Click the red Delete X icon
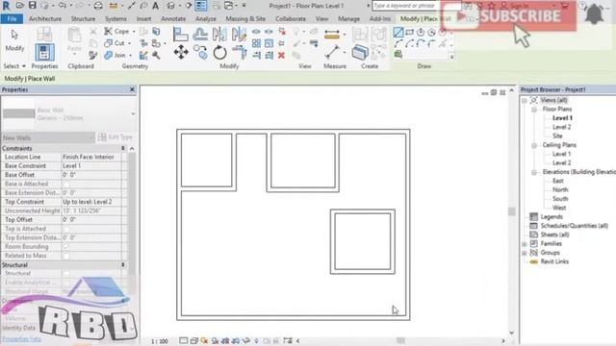Screen dimensions: 616x346 pos(281,56)
